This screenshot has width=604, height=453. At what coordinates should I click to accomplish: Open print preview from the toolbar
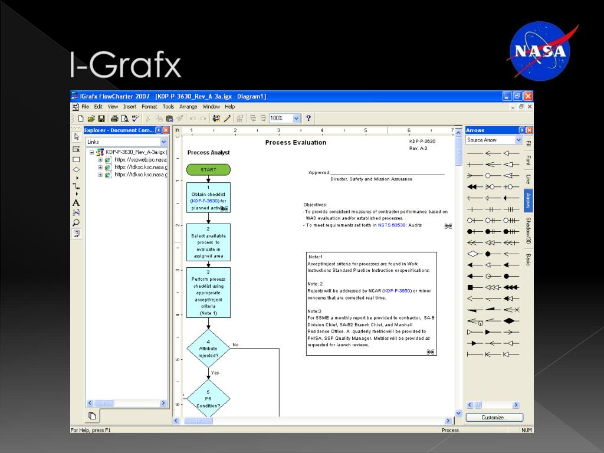click(124, 118)
